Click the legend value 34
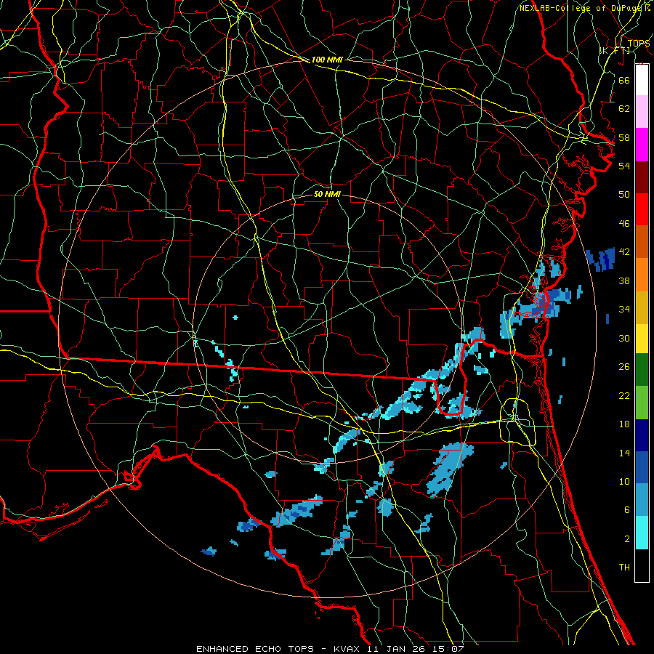Viewport: 654px width, 654px height. [x=624, y=310]
